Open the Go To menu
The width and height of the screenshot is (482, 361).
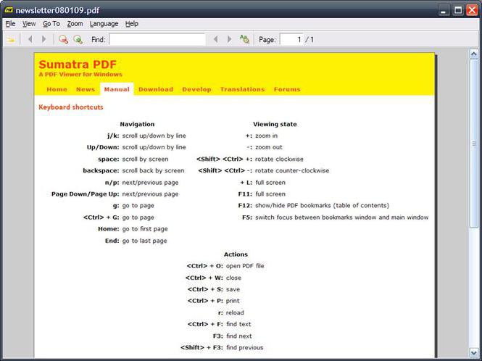coord(51,24)
